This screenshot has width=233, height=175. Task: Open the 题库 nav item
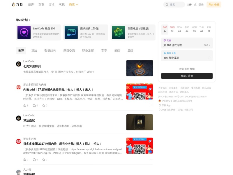[x=31, y=5]
